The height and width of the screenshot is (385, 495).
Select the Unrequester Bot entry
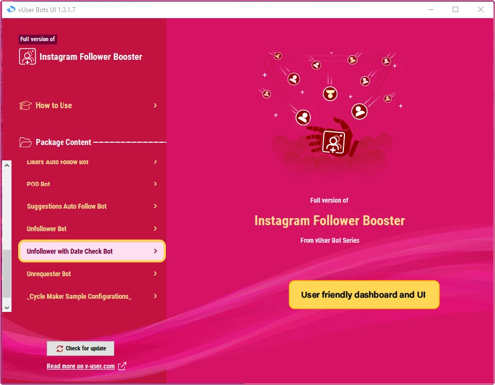coord(92,274)
